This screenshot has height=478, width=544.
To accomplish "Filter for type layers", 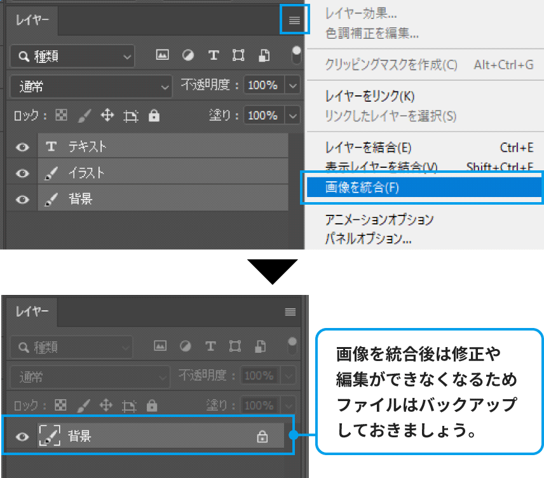I will [x=214, y=55].
